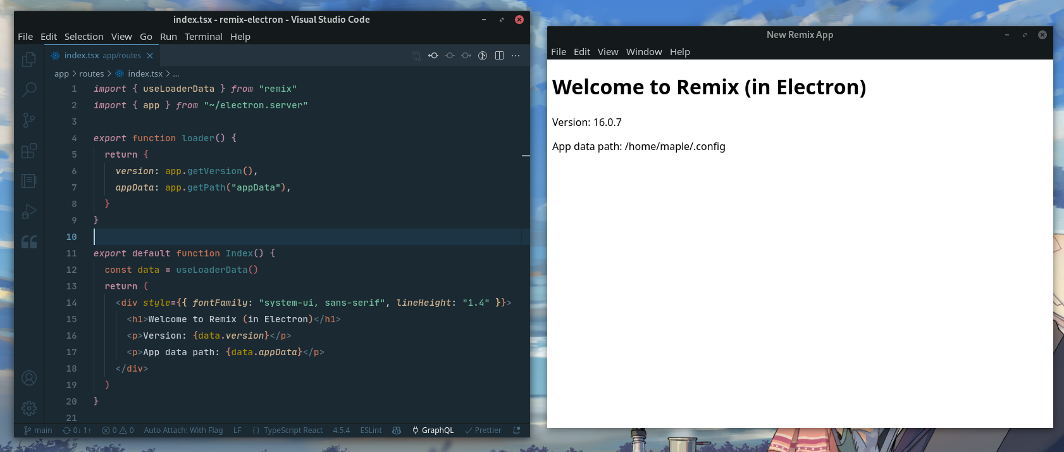Image resolution: width=1064 pixels, height=452 pixels.
Task: Open the notebook-style panel icon in the activity bar
Action: 29,181
